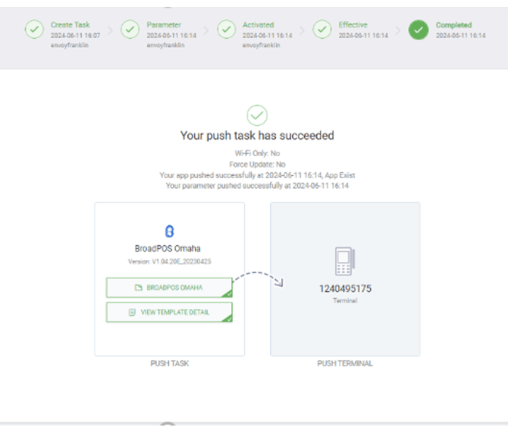Screen dimensions: 508x427
Task: Click the Create Task step checkmark icon
Action: (34, 30)
